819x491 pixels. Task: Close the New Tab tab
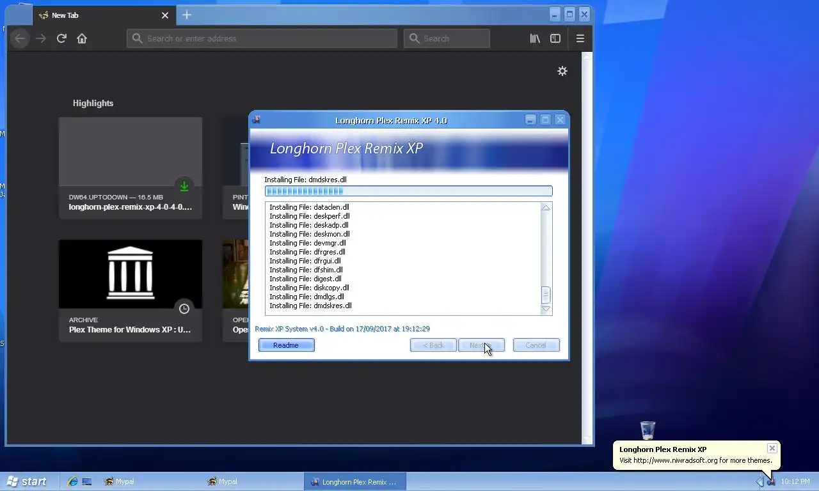[165, 15]
